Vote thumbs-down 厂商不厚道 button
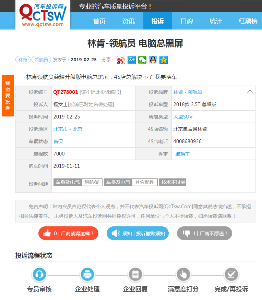Image resolution: width=262 pixels, height=300 pixels. click(204, 233)
